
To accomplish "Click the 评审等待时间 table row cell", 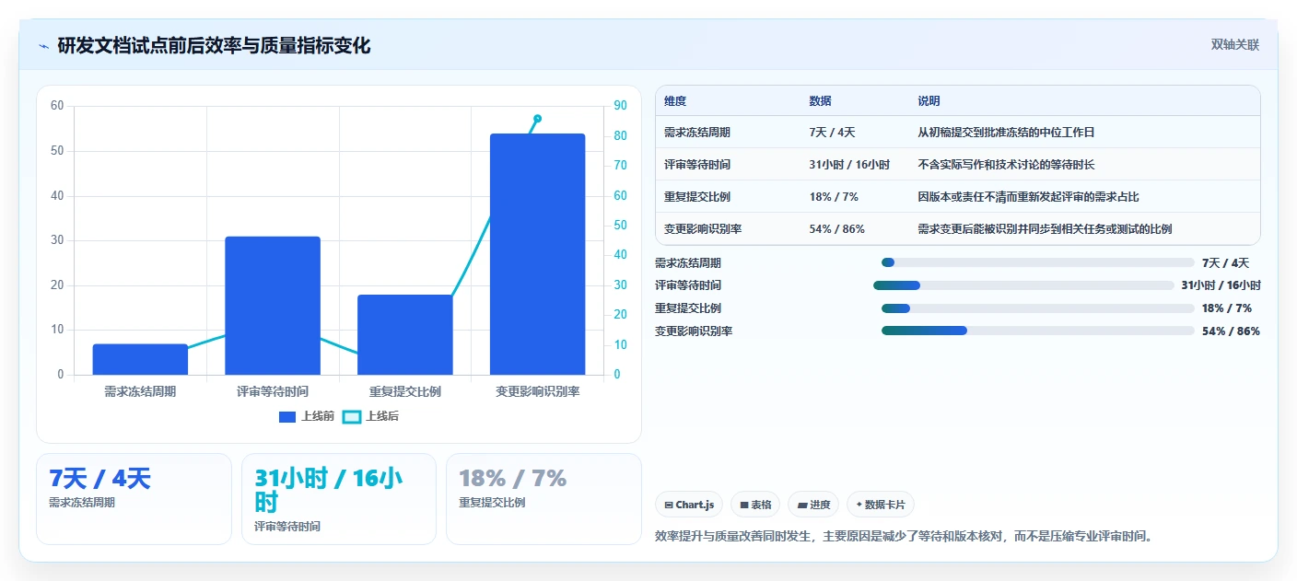I will pos(697,165).
